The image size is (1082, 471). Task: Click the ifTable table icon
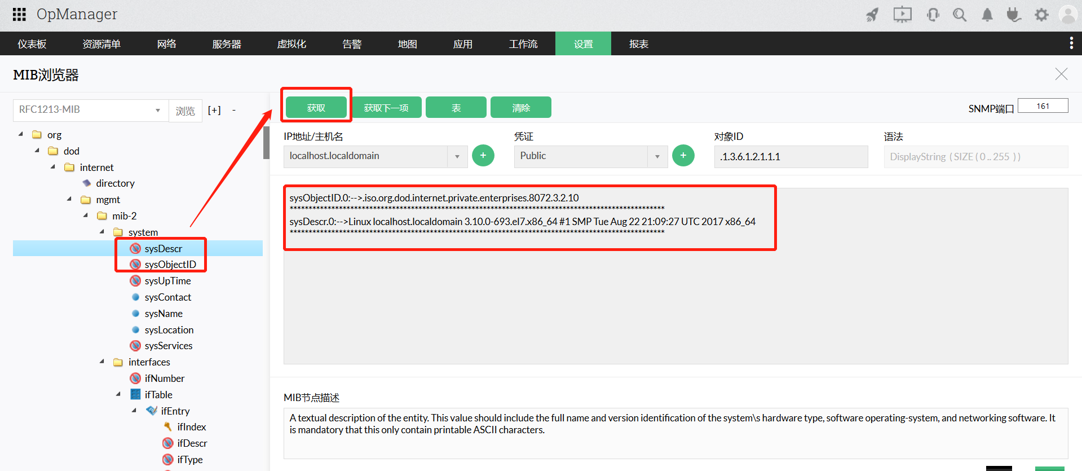click(135, 394)
